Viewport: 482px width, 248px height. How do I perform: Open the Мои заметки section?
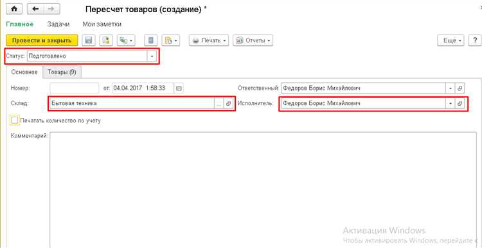pyautogui.click(x=102, y=24)
